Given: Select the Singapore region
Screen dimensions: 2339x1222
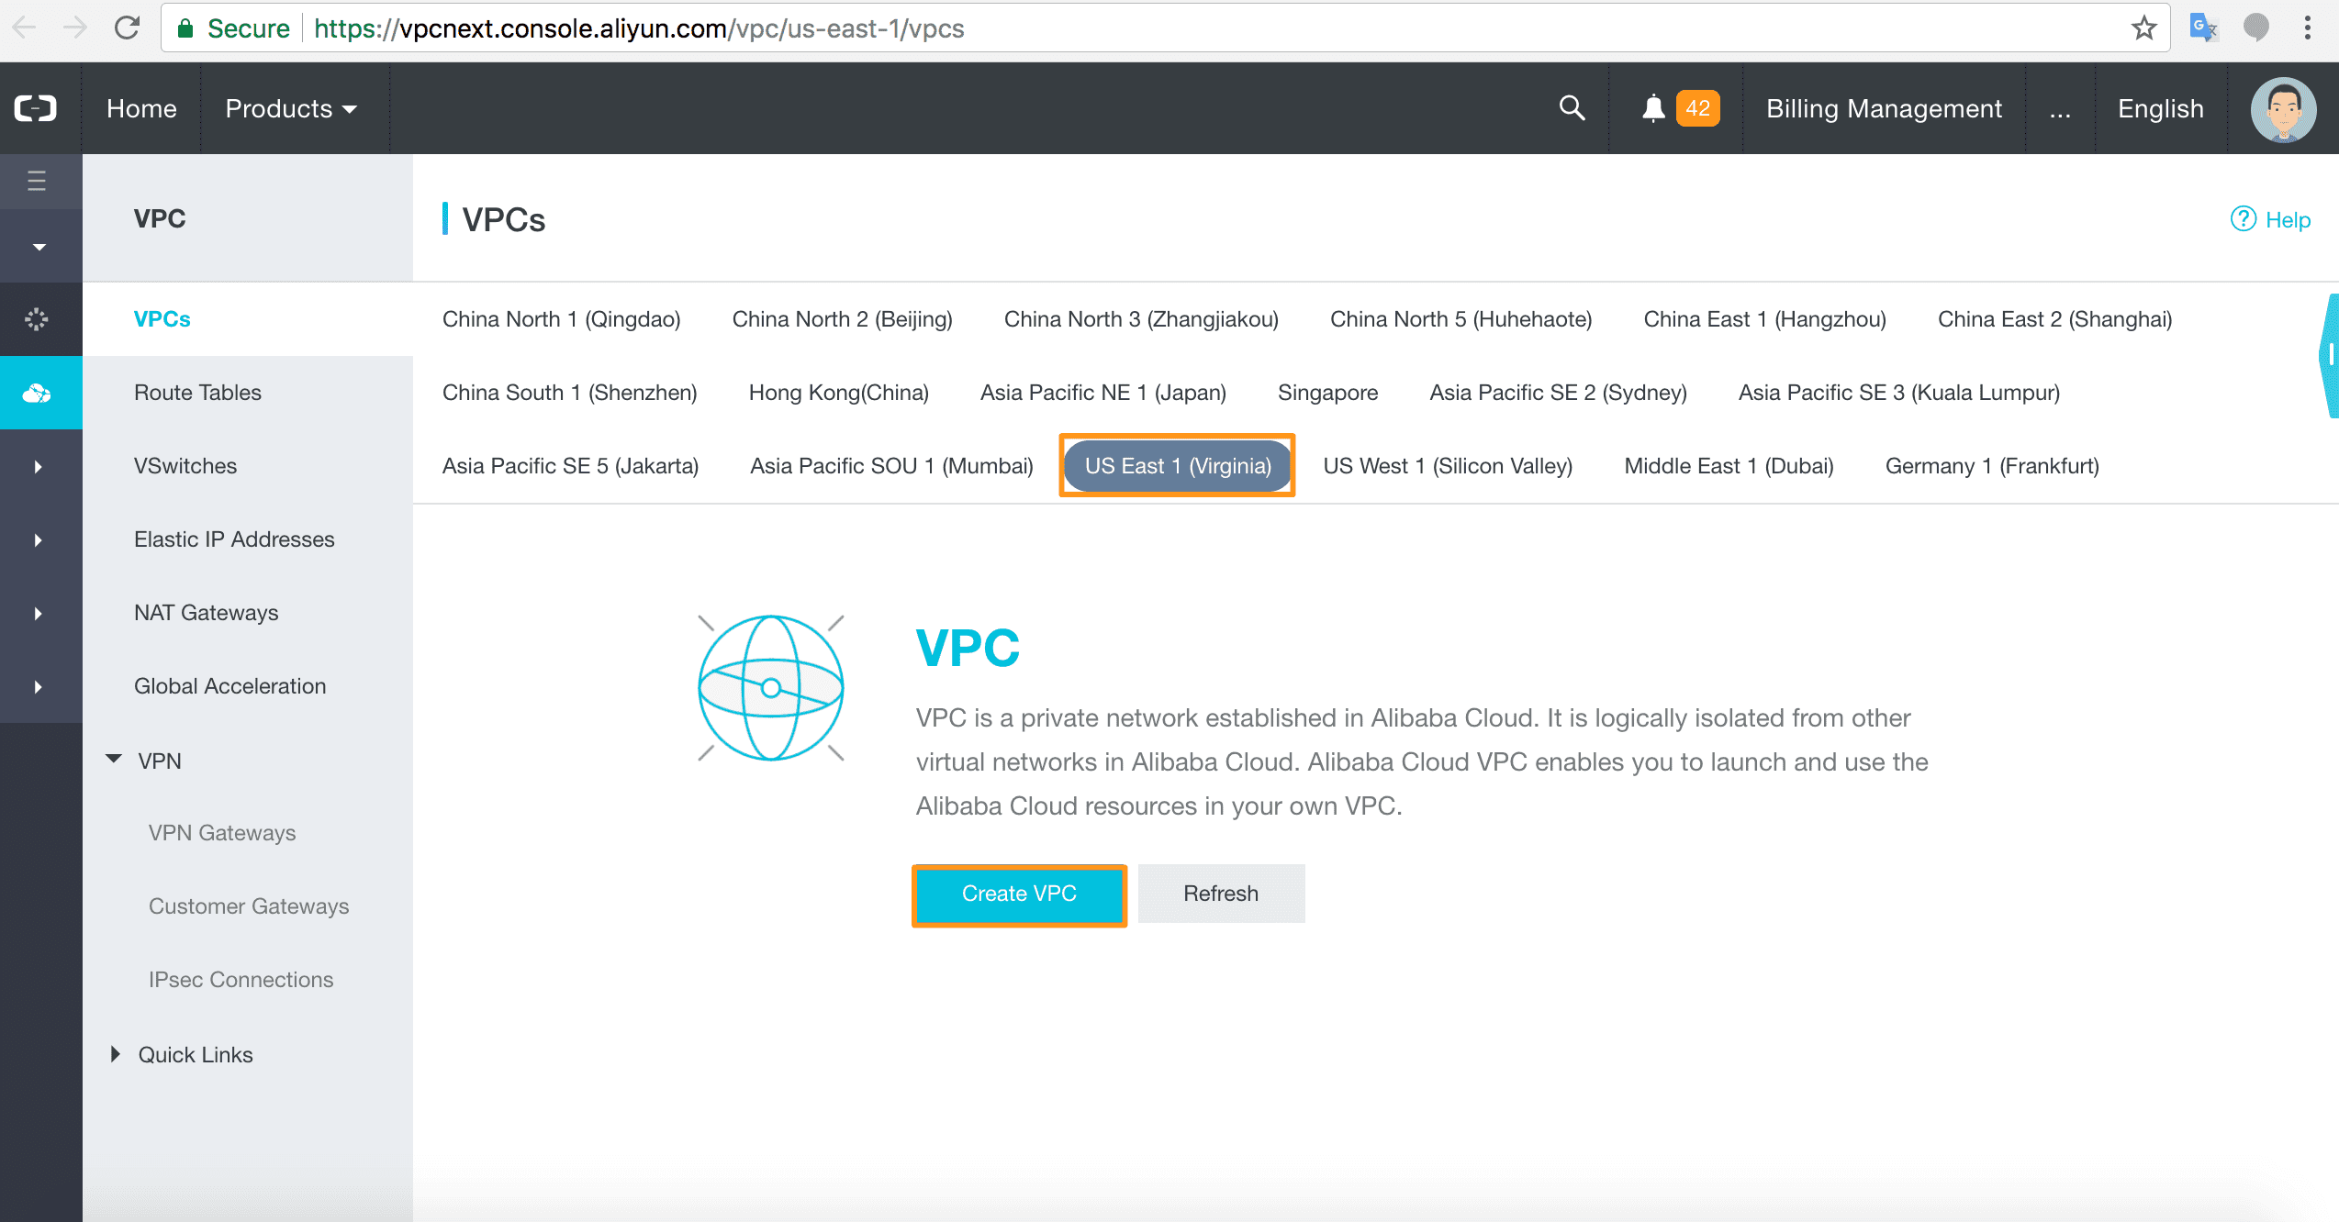Looking at the screenshot, I should coord(1327,393).
